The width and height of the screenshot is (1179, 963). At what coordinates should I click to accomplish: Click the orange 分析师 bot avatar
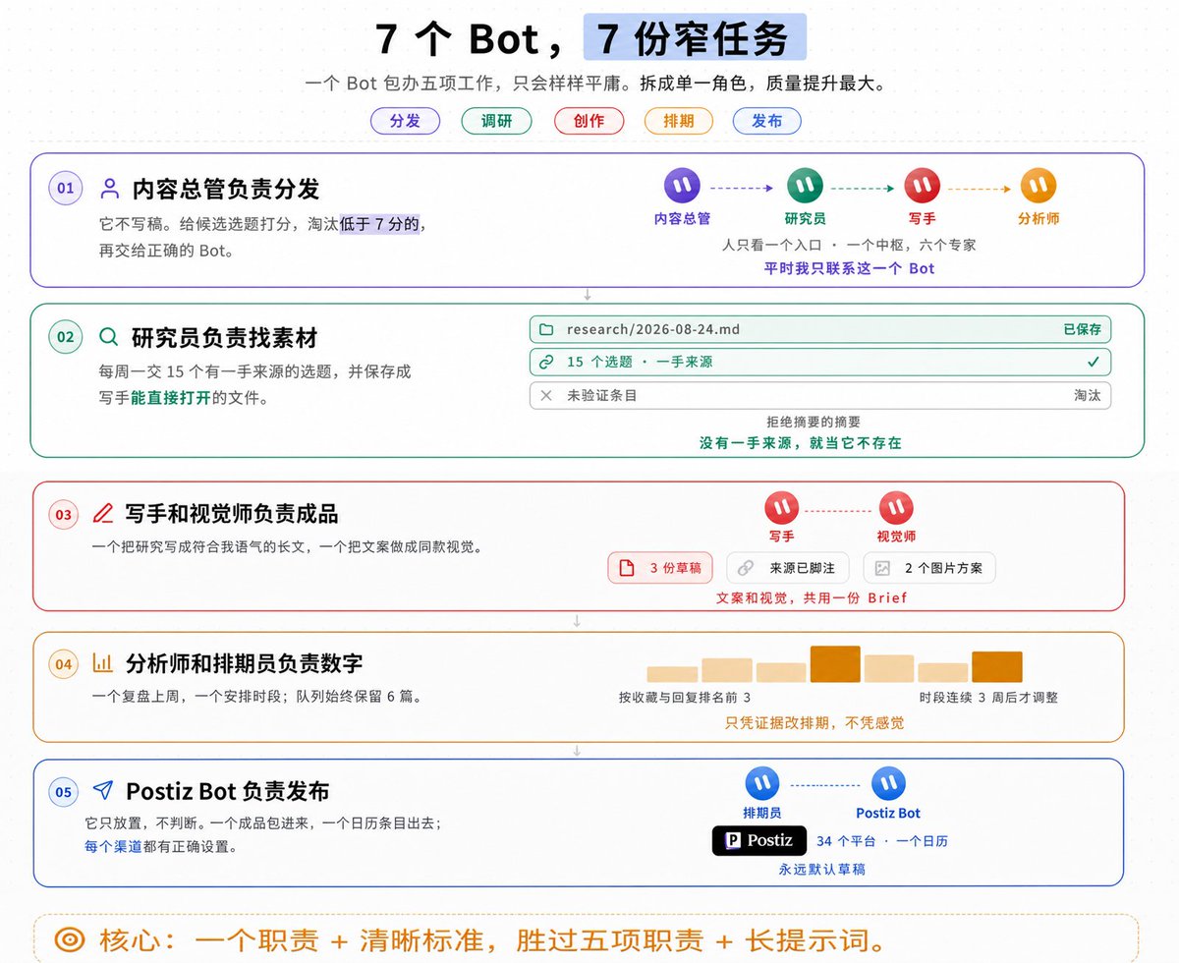click(x=1039, y=185)
